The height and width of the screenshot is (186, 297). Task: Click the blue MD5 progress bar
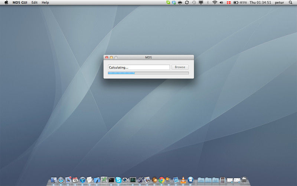(148, 73)
